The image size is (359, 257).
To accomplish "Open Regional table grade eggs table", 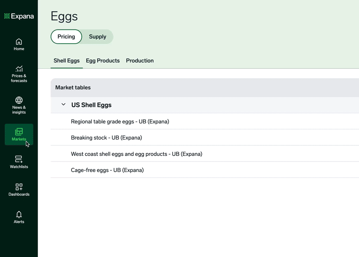I will pyautogui.click(x=205, y=122).
